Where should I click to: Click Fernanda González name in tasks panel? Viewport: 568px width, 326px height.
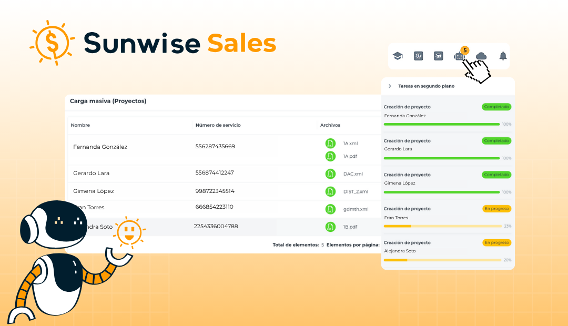pos(405,116)
